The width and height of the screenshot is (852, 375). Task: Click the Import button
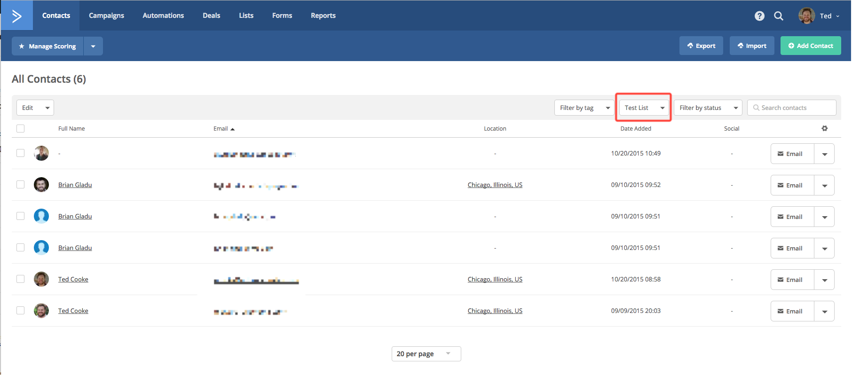point(752,46)
